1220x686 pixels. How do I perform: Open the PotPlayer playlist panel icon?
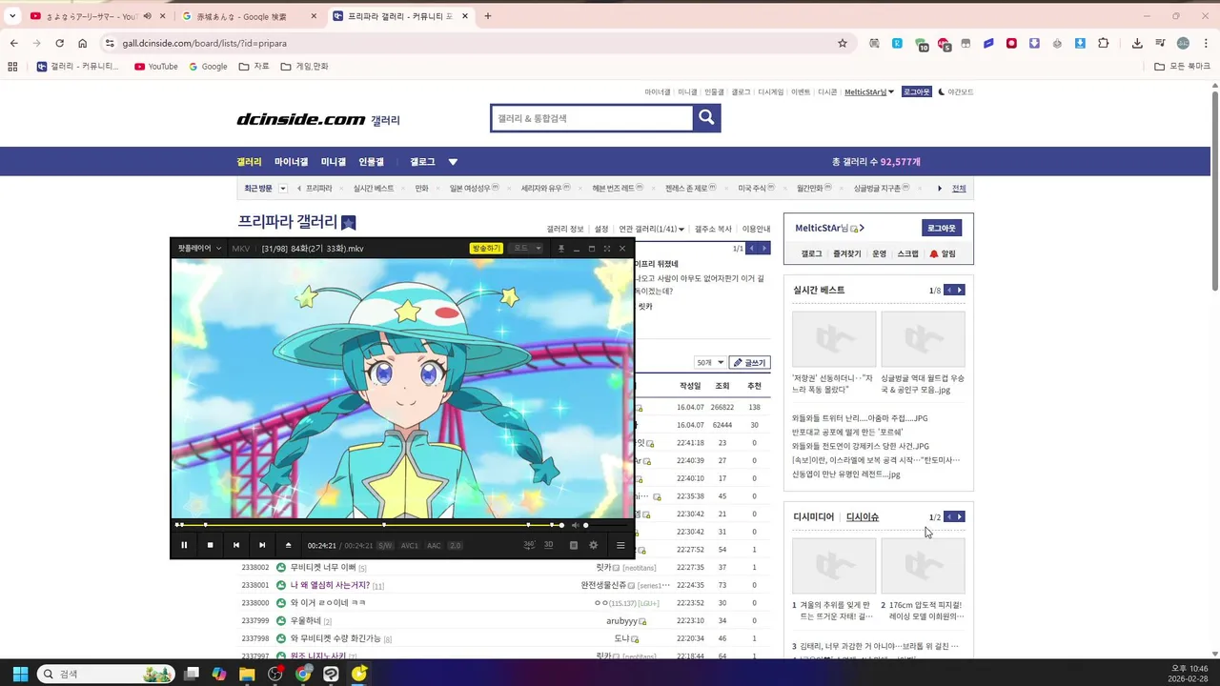620,545
